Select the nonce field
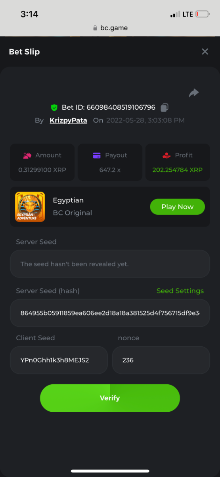The width and height of the screenshot is (220, 477). point(161,360)
